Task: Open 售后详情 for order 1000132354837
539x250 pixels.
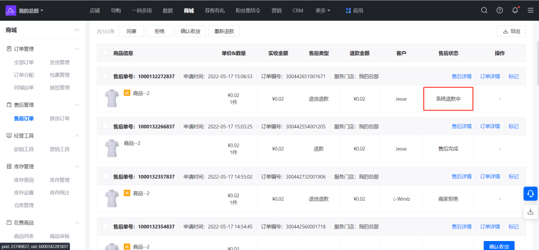Action: pos(461,227)
